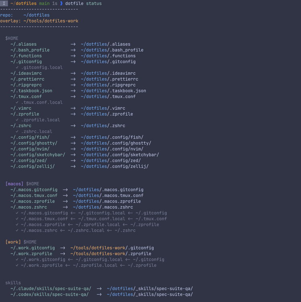Click the target "~/dotfiles/.config/zed/"
The height and width of the screenshot is (302, 301).
pos(111,161)
